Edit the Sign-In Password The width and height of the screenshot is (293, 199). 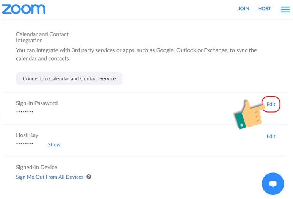pyautogui.click(x=271, y=104)
